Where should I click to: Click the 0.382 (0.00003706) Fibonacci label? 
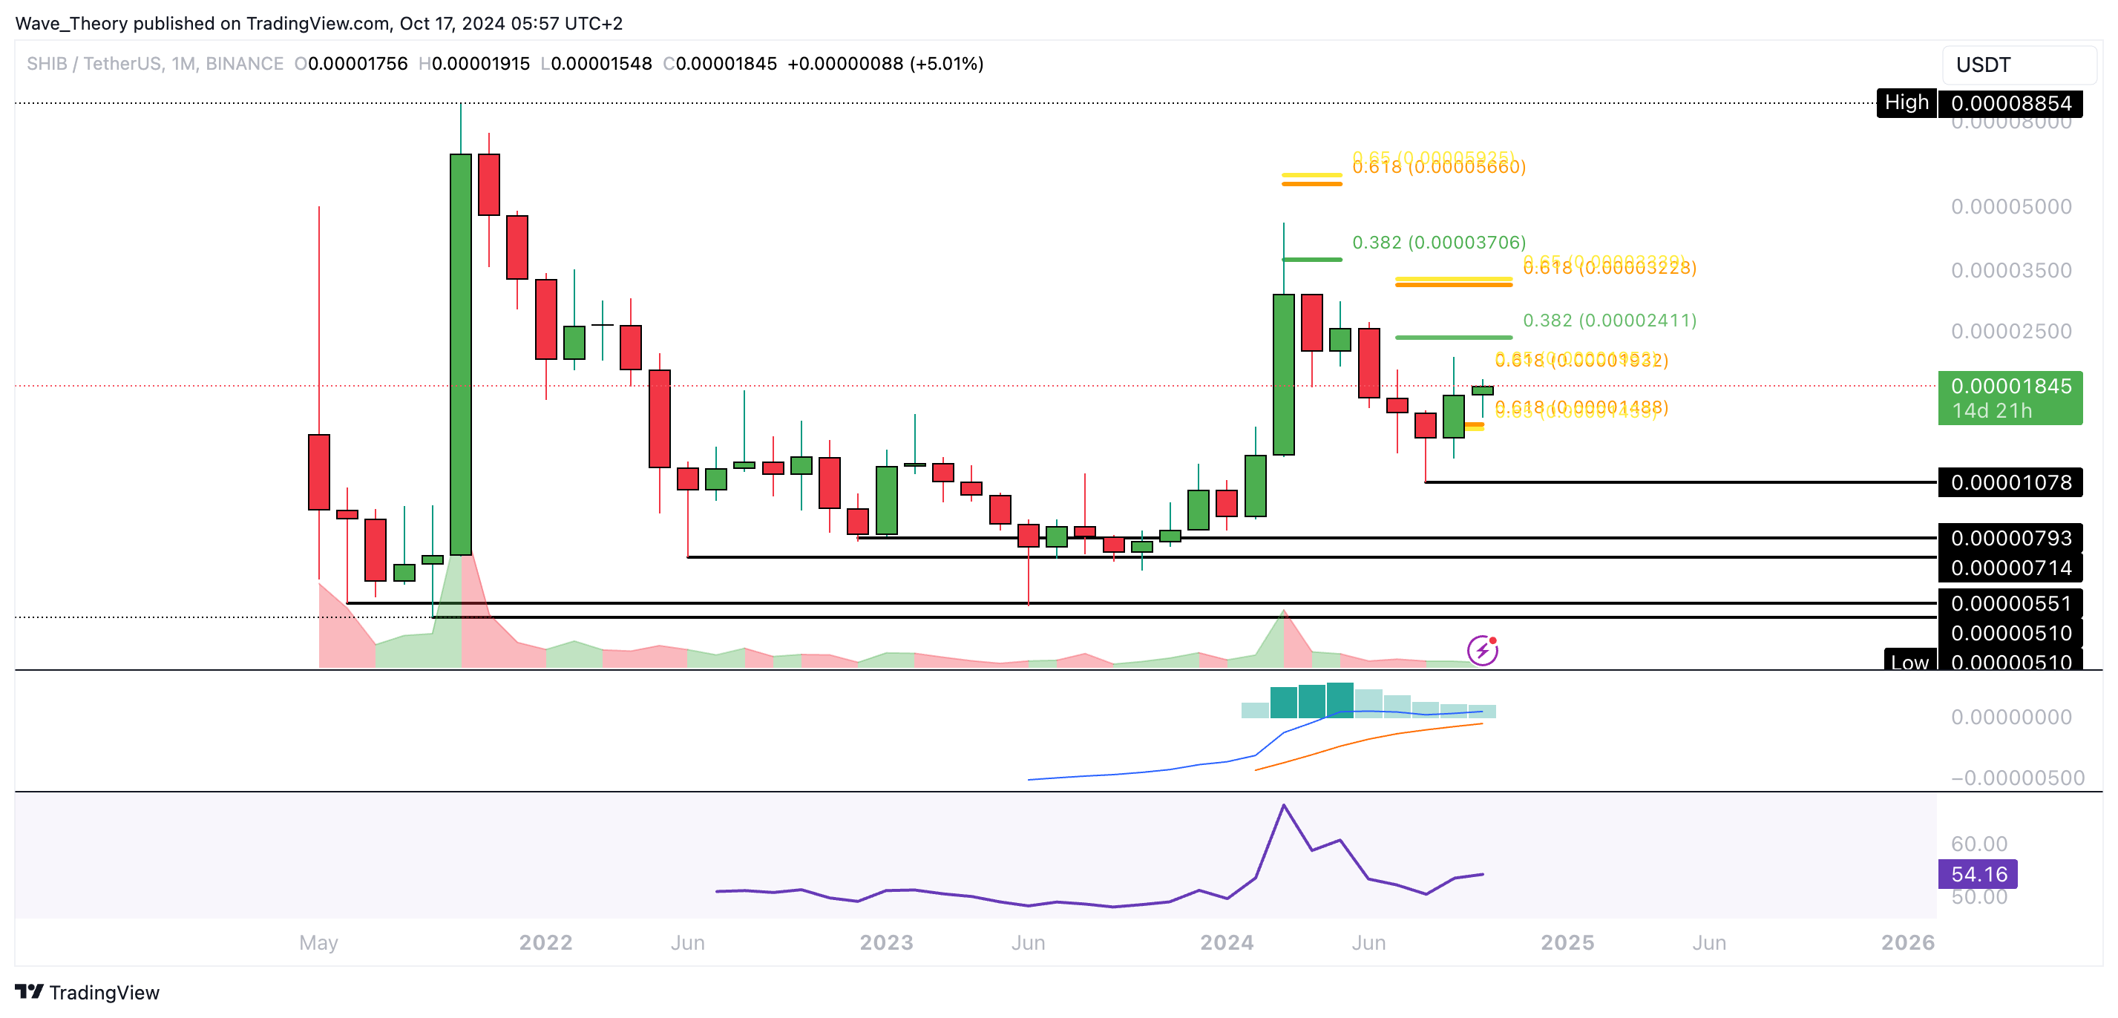[1438, 242]
